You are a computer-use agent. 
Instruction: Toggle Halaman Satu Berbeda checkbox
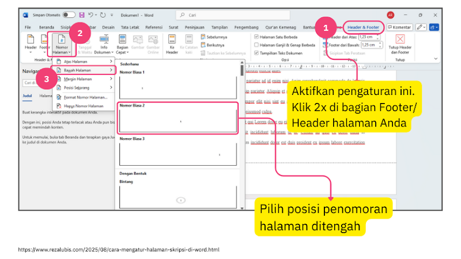coord(256,37)
